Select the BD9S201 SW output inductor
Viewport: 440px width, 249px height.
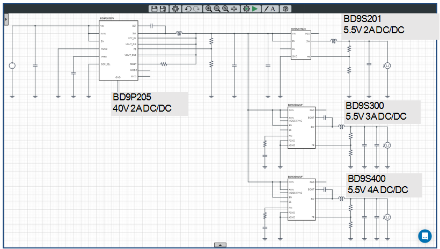(334, 41)
